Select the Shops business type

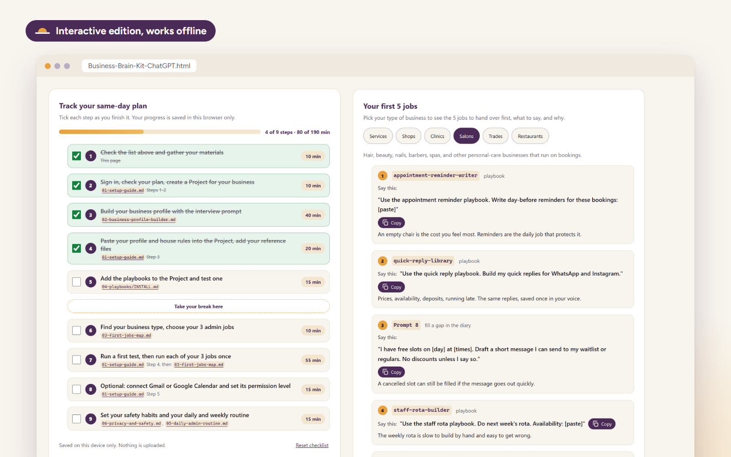[x=408, y=136]
